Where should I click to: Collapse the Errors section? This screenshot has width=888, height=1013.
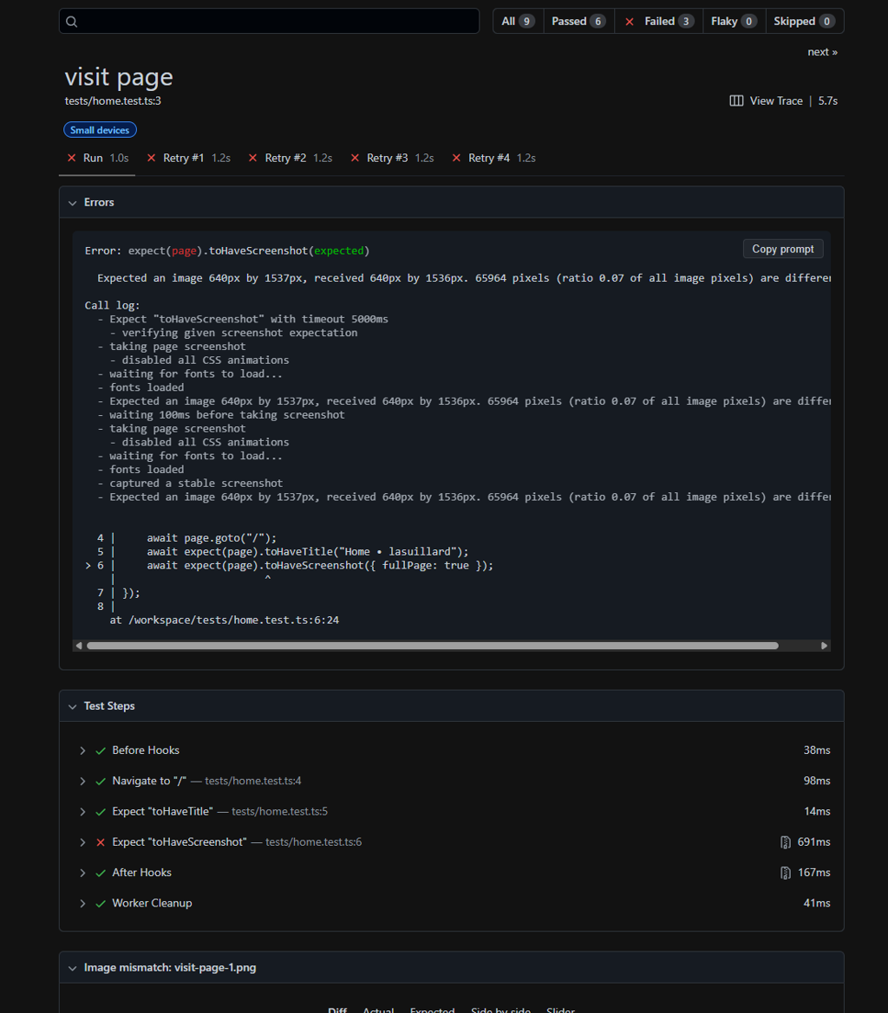click(73, 203)
